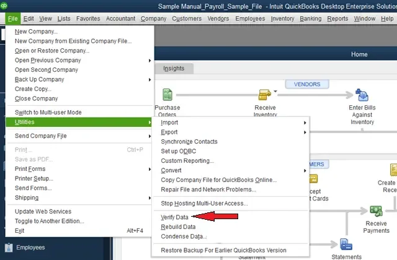Select Verify Data utility

230,217
